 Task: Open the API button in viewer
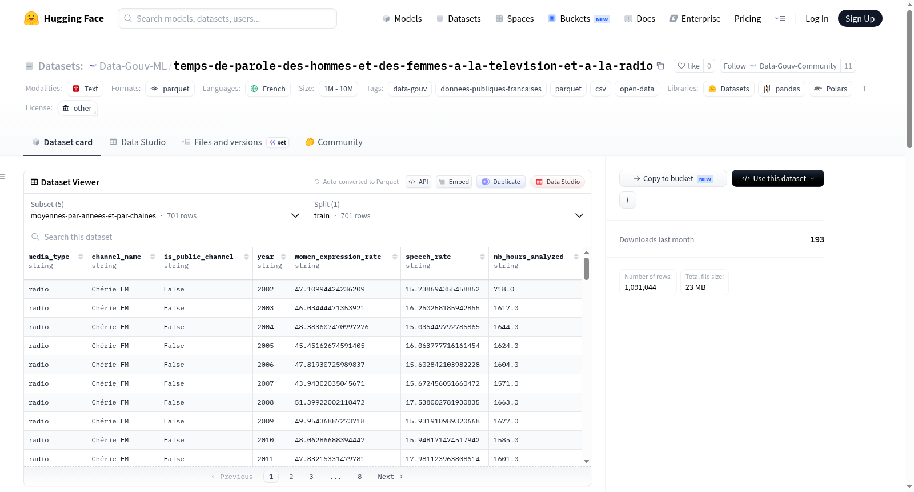coord(418,182)
